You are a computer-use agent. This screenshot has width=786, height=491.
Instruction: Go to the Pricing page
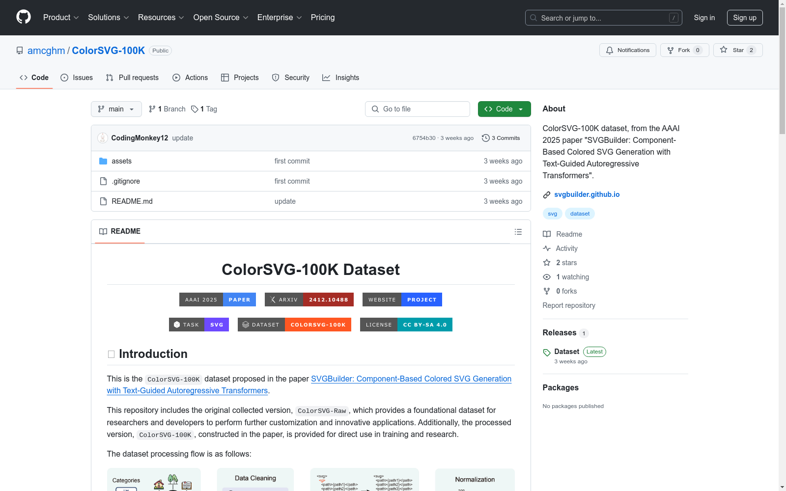point(323,18)
